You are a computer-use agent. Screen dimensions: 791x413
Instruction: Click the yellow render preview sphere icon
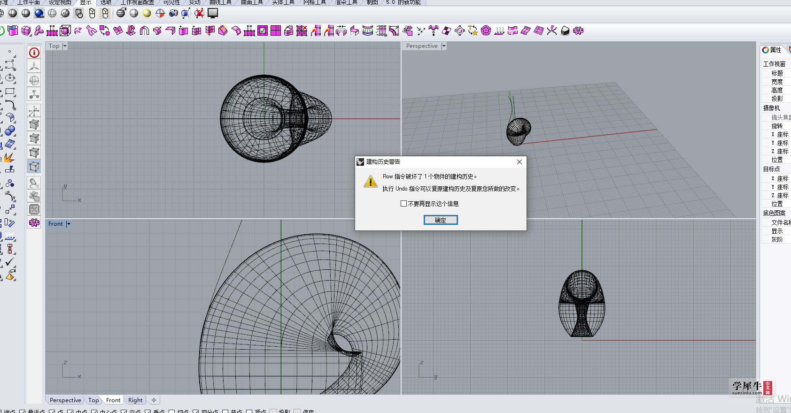point(147,13)
